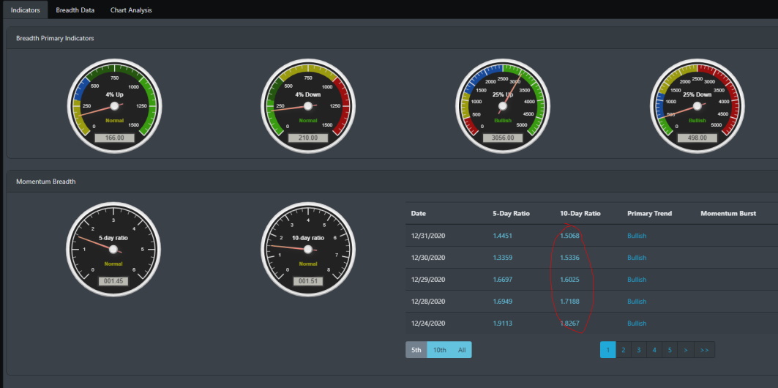Sort by 10-Day Ratio column header
This screenshot has width=778, height=388.
point(580,213)
